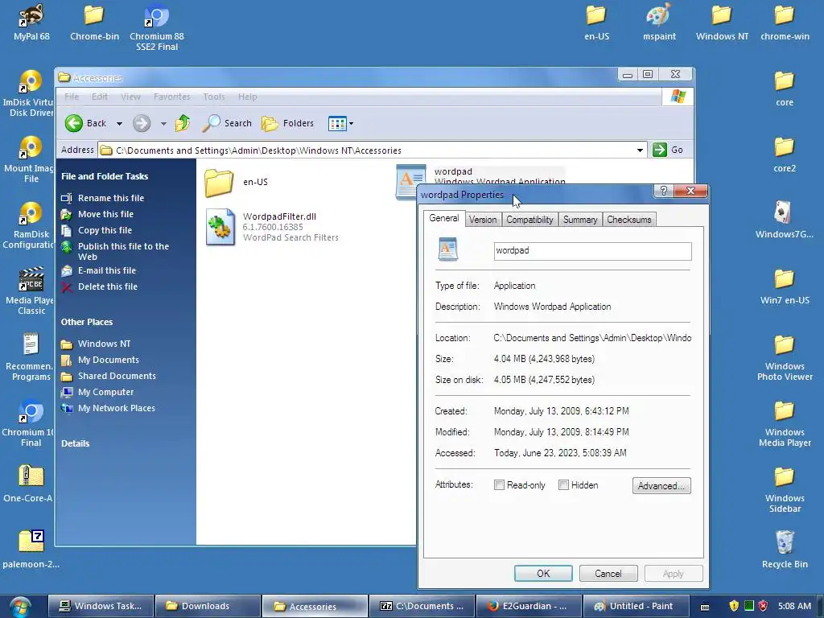Image resolution: width=824 pixels, height=618 pixels.
Task: Click the Forward arrow in Explorer toolbar
Action: [142, 123]
